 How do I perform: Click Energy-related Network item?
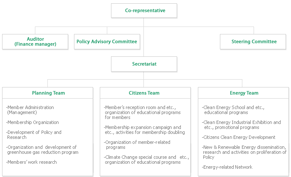click(x=227, y=167)
